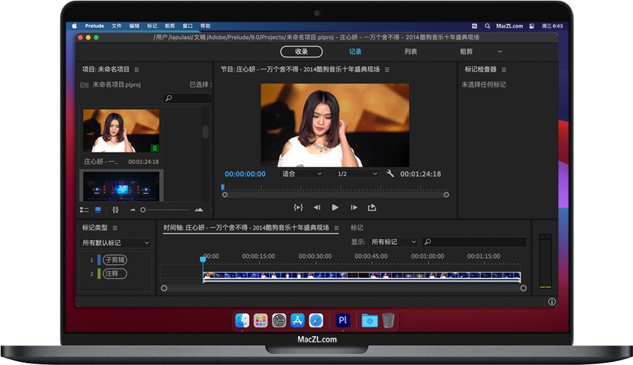Switch to the 列表 (List) tab
The width and height of the screenshot is (633, 365).
click(411, 51)
